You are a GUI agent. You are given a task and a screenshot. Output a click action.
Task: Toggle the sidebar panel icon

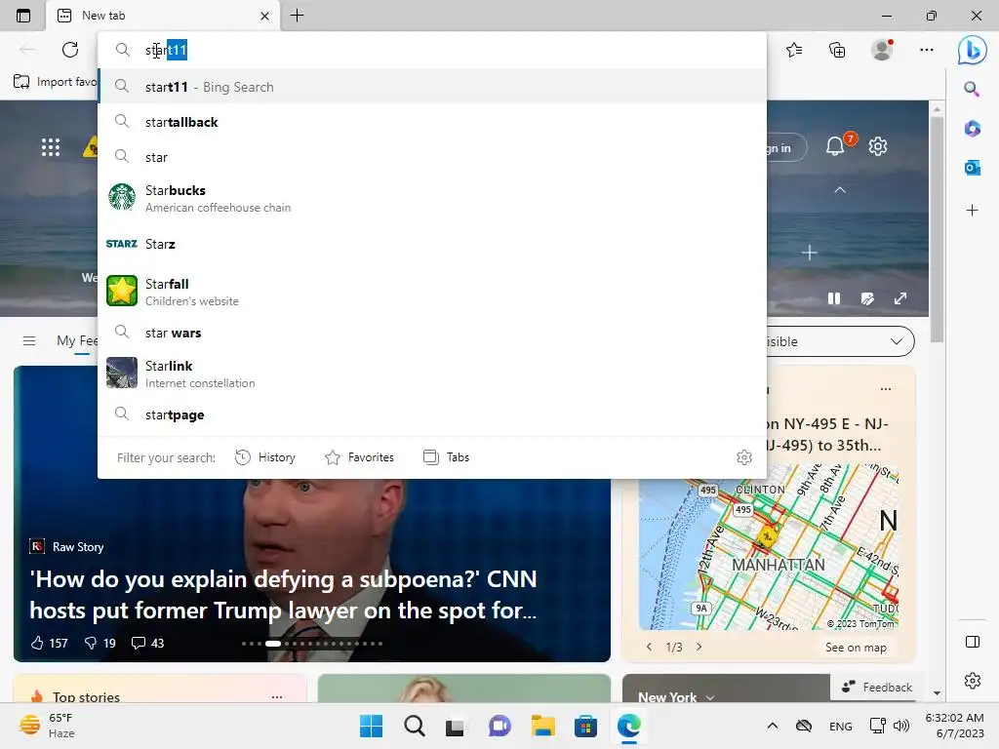click(x=973, y=642)
